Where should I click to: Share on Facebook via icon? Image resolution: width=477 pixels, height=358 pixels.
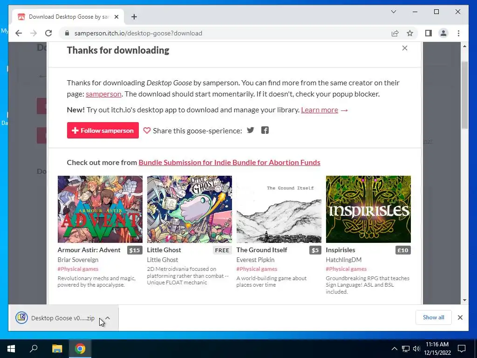[265, 131]
